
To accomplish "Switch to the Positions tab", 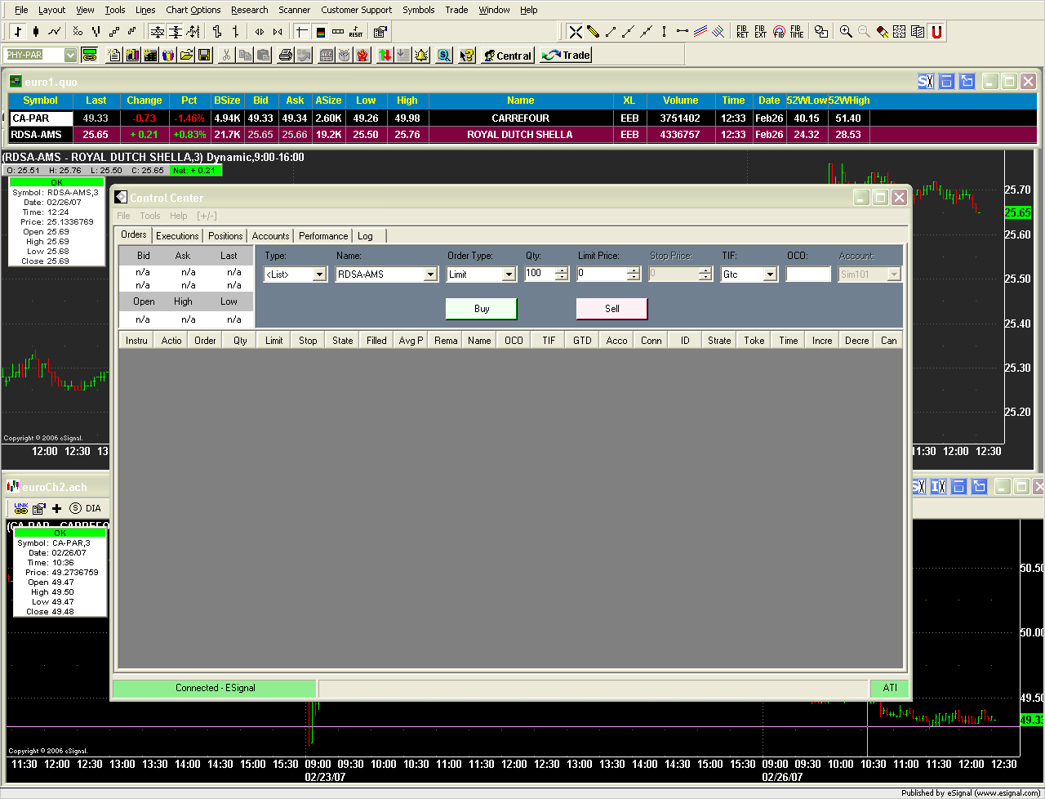I will coord(225,236).
